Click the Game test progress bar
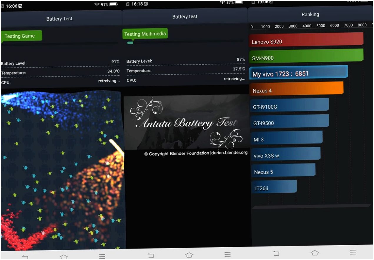374x260 pixels. (x=59, y=44)
